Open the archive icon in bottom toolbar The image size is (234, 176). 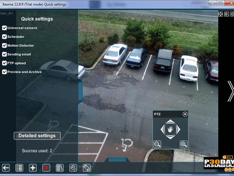click(x=60, y=168)
